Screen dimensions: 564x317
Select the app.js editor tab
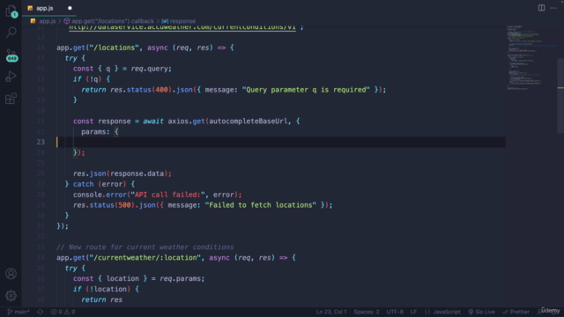(49, 8)
